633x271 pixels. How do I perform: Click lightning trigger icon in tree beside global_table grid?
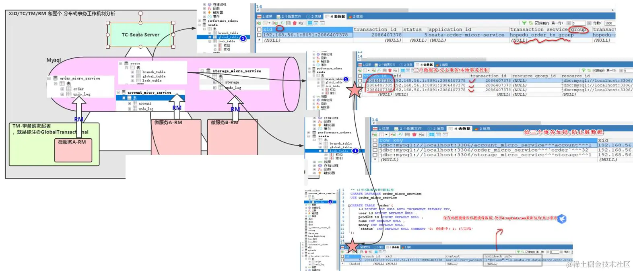(x=209, y=12)
